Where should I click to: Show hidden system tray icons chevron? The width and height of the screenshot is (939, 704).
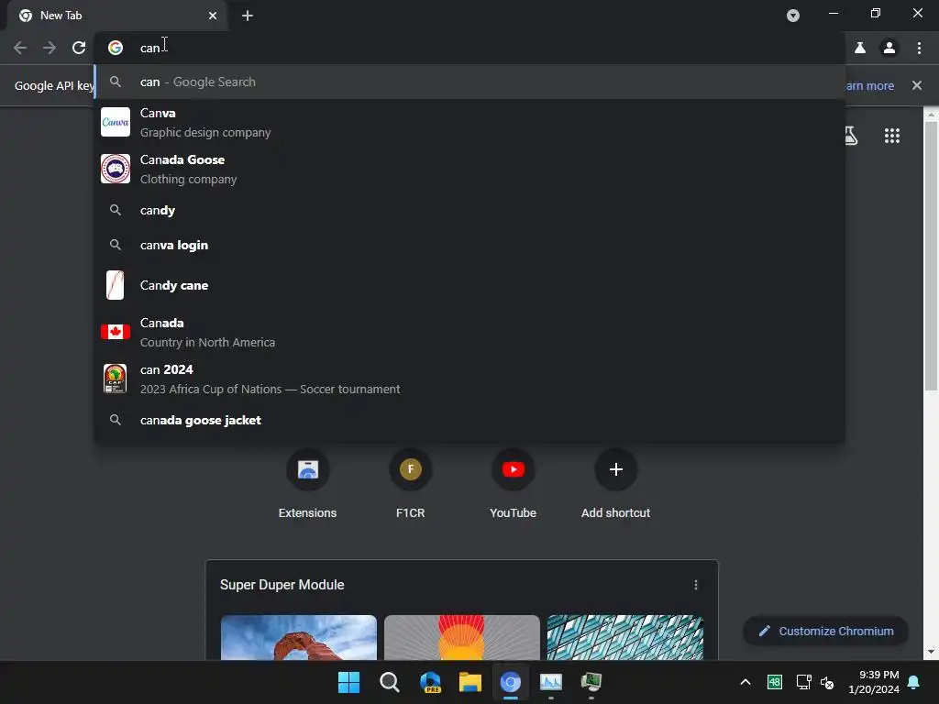pos(746,682)
